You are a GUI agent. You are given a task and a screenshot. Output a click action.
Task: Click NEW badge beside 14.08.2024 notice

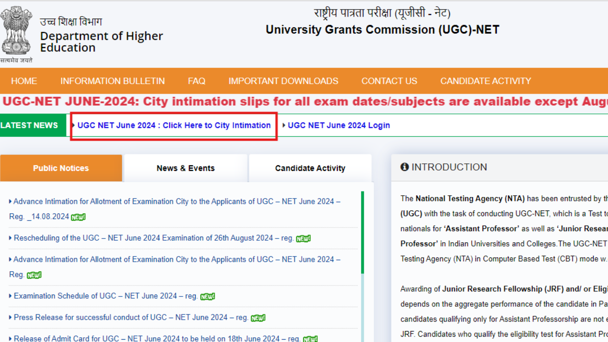coord(78,217)
